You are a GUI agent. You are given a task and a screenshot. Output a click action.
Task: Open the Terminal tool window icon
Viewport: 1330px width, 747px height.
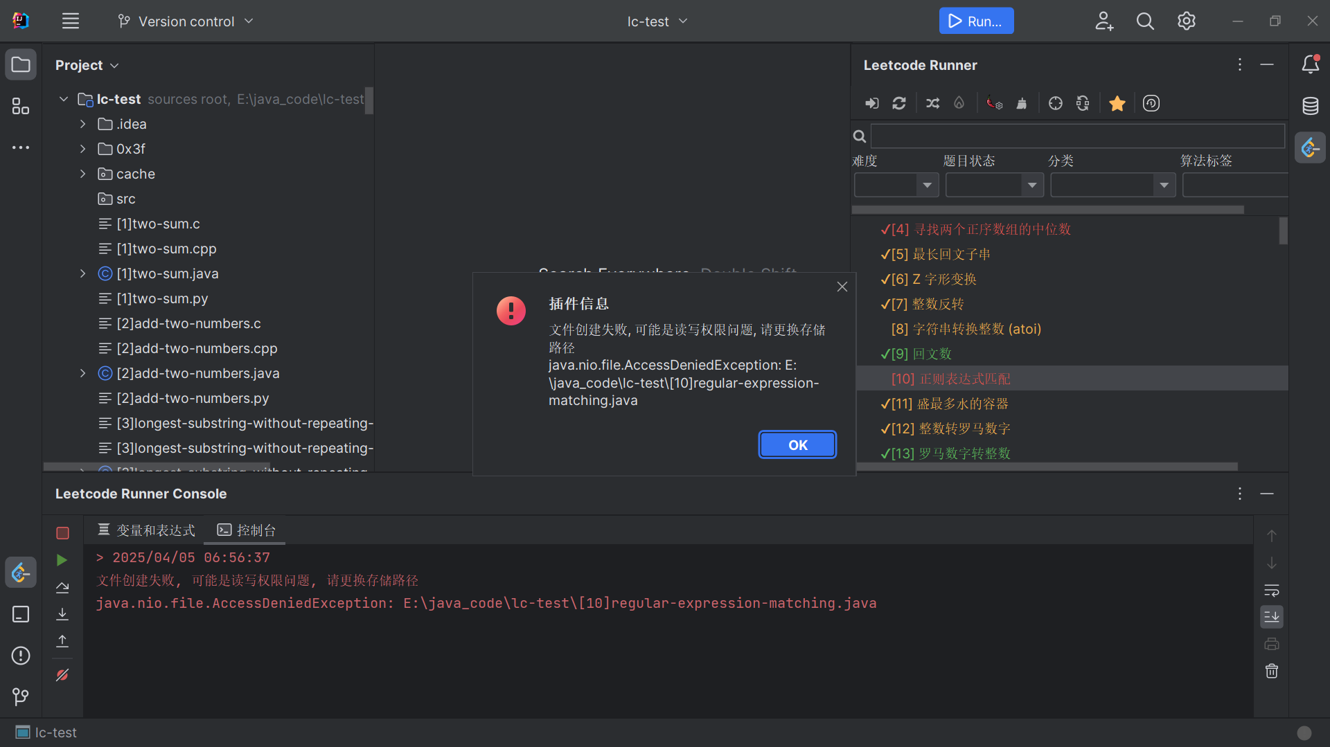coord(21,614)
